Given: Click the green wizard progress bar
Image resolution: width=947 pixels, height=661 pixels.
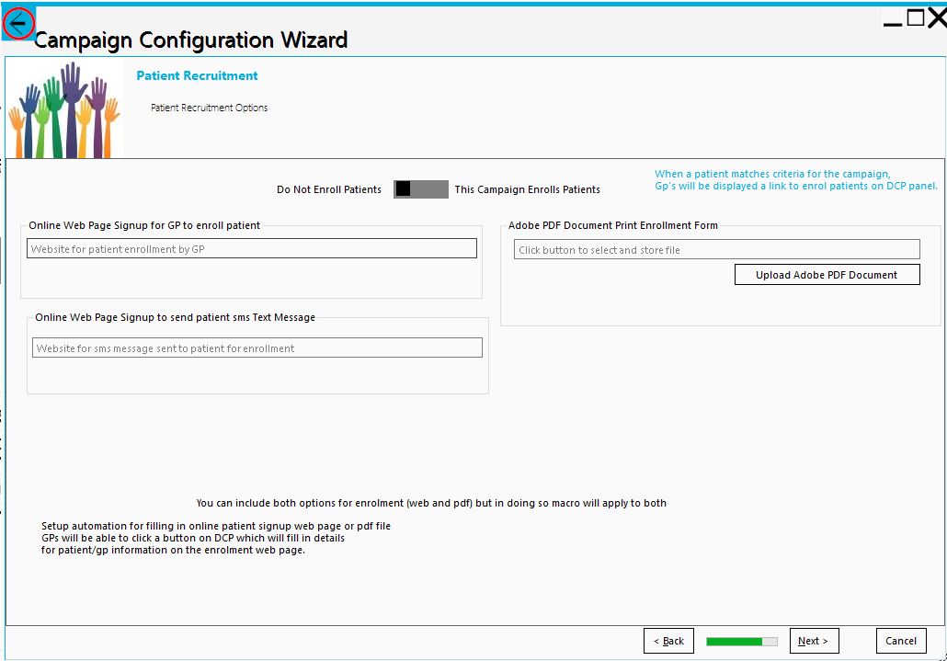Looking at the screenshot, I should (x=741, y=641).
